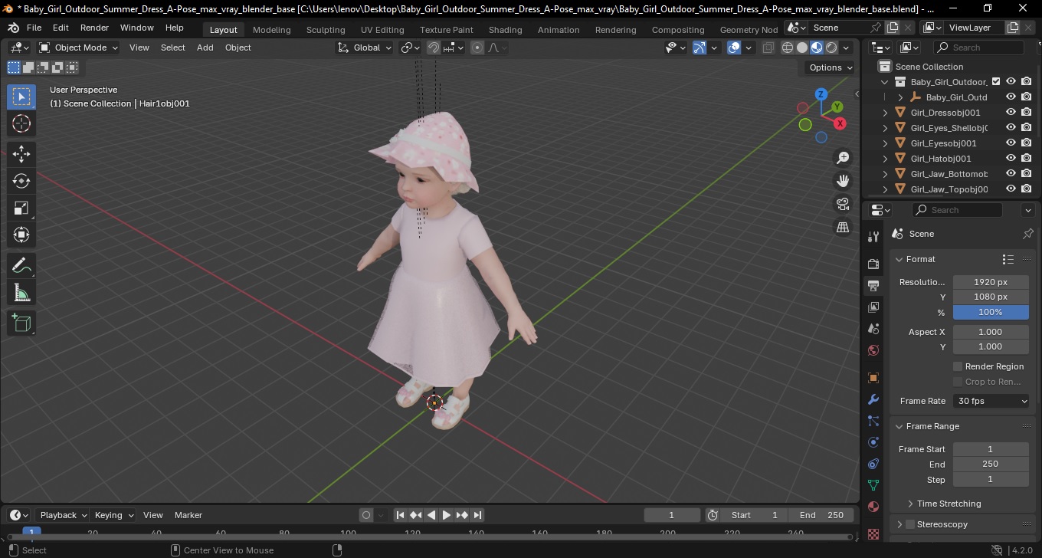Open the Physics properties tab
The image size is (1042, 558).
(873, 442)
